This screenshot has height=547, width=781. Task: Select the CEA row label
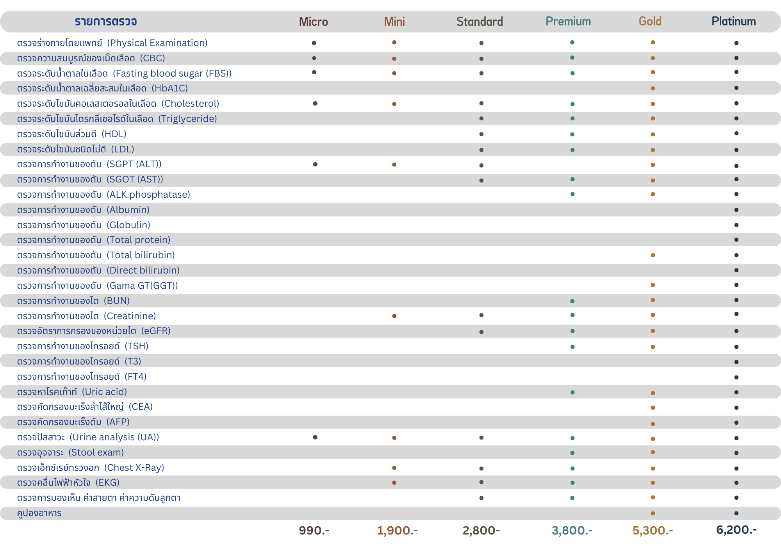pos(85,407)
